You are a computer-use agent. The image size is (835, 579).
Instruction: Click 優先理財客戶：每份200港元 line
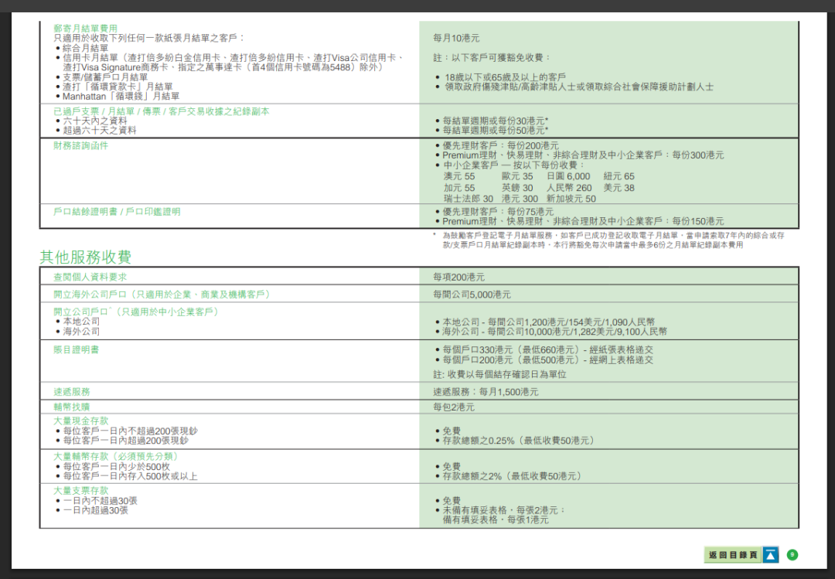coord(500,145)
